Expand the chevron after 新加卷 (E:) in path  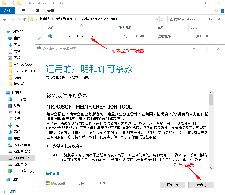click(x=75, y=19)
